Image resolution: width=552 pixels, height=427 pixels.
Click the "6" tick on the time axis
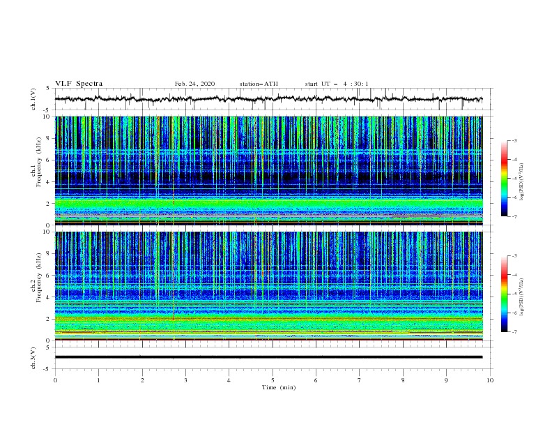316,380
